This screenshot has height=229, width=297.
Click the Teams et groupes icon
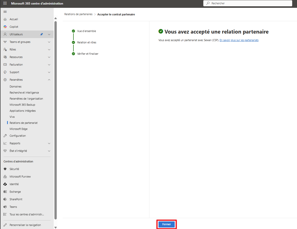click(x=5, y=42)
